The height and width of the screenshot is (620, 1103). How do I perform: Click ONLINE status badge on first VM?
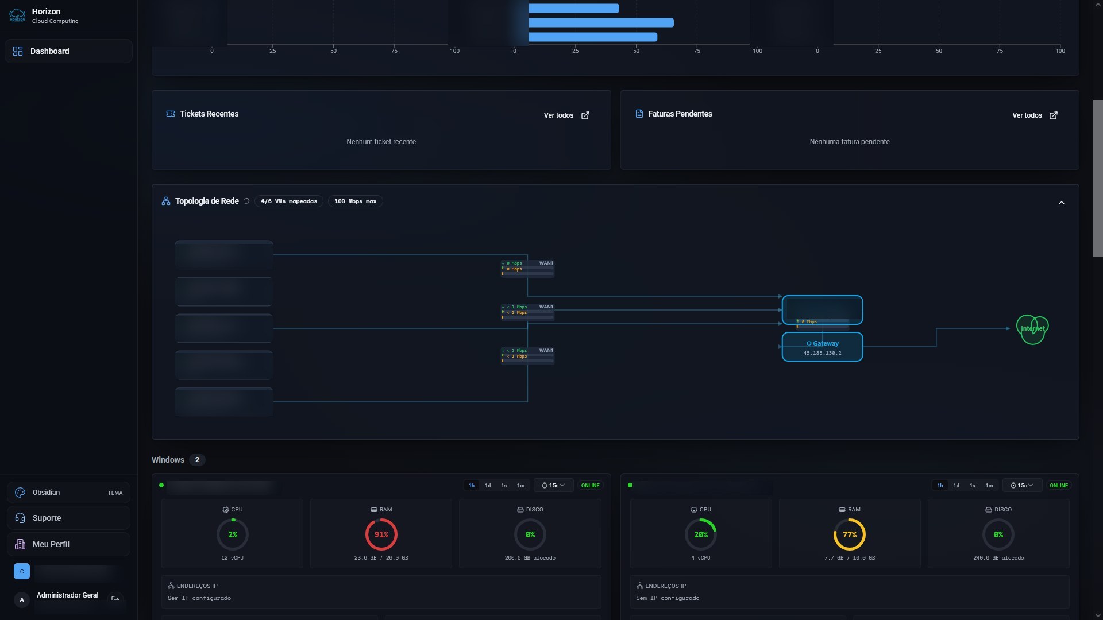point(590,486)
